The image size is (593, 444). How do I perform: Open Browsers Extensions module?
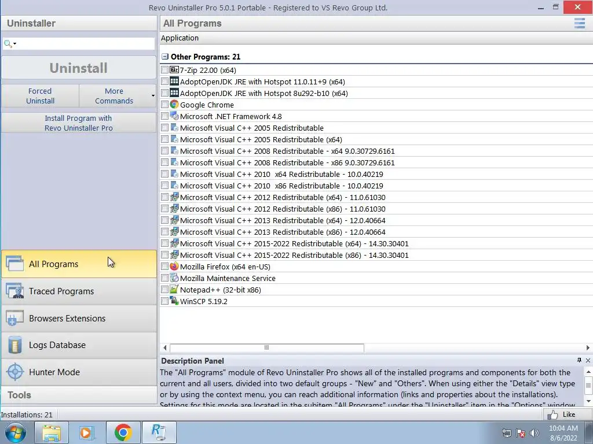click(79, 319)
